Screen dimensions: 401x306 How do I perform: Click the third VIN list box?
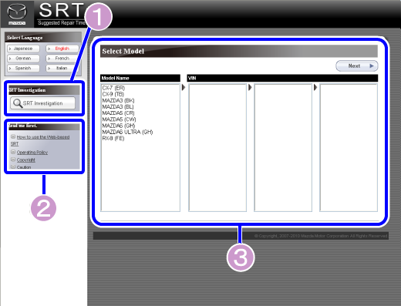pyautogui.click(x=349, y=148)
